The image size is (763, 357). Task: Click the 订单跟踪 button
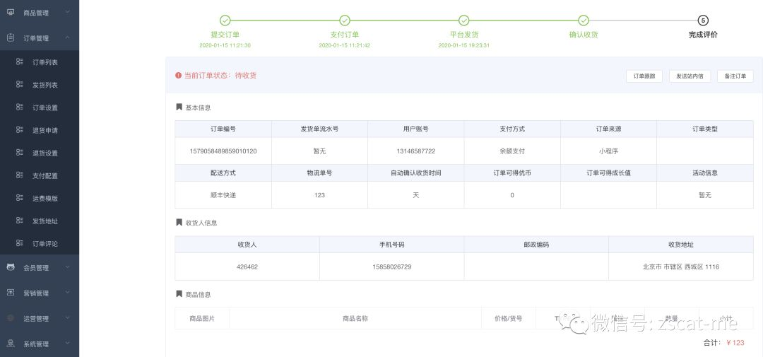[x=644, y=76]
